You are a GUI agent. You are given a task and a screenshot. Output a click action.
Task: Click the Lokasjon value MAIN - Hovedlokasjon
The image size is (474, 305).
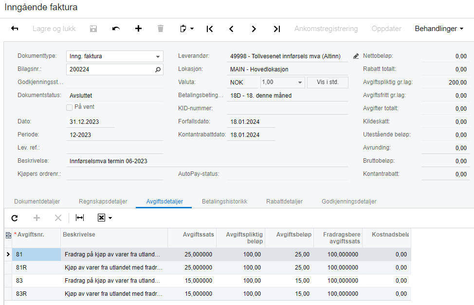coord(259,69)
